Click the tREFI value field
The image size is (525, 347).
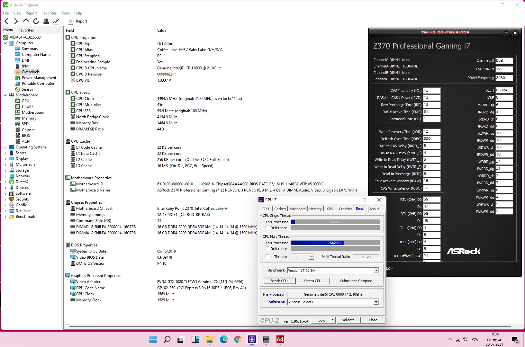pyautogui.click(x=504, y=90)
